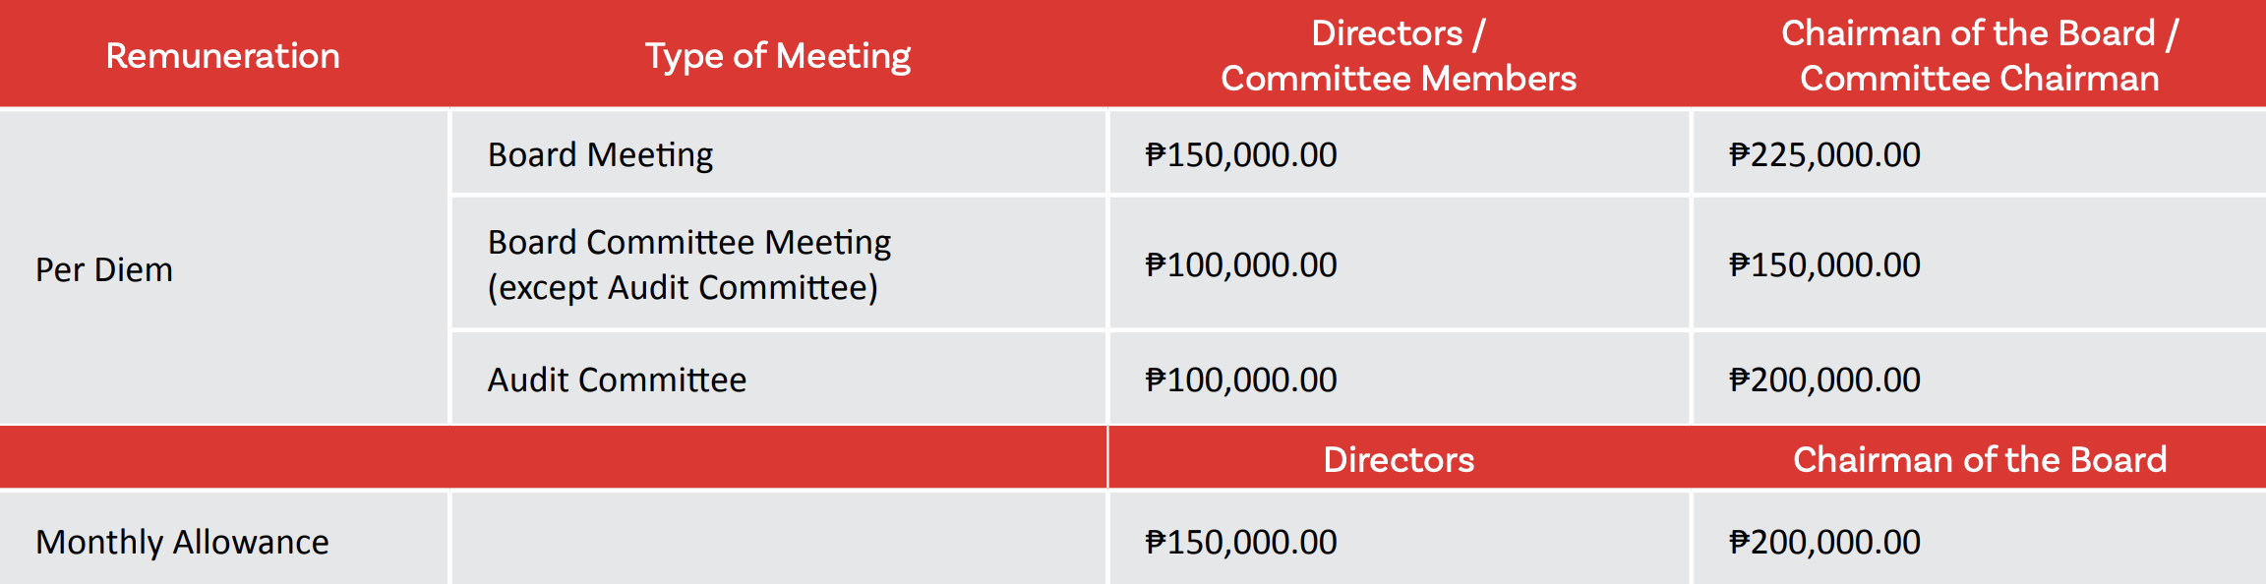
Task: Click the Type of Meeting header
Action: point(777,56)
